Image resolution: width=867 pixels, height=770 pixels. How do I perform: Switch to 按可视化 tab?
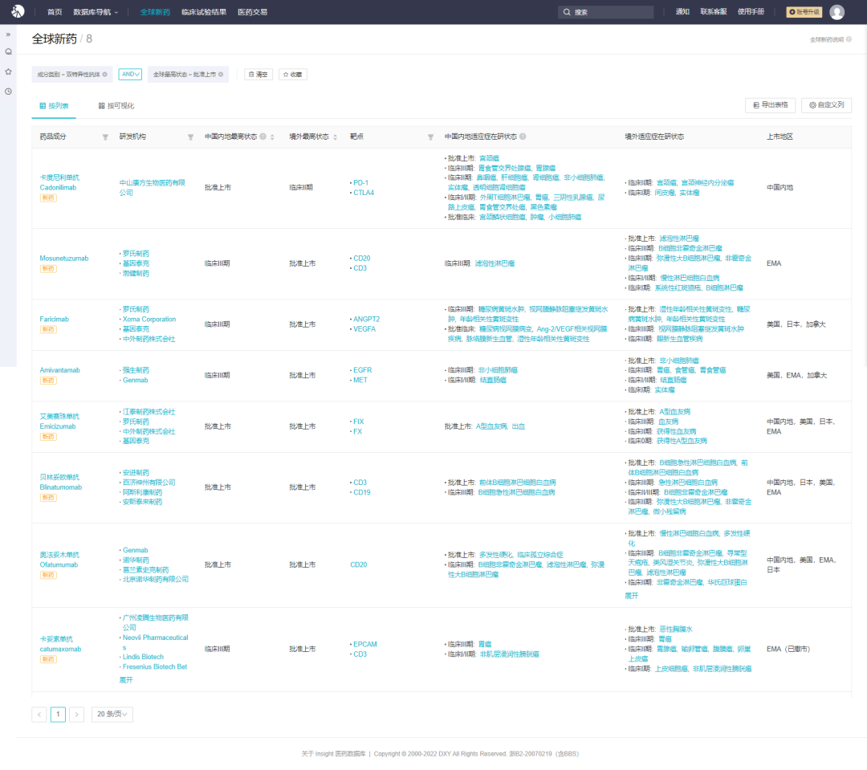click(116, 106)
